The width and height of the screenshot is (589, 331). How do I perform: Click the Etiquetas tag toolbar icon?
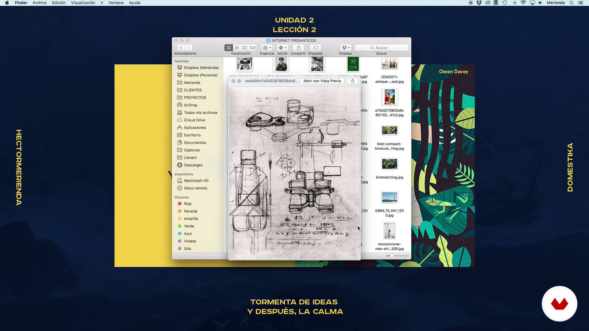[315, 48]
